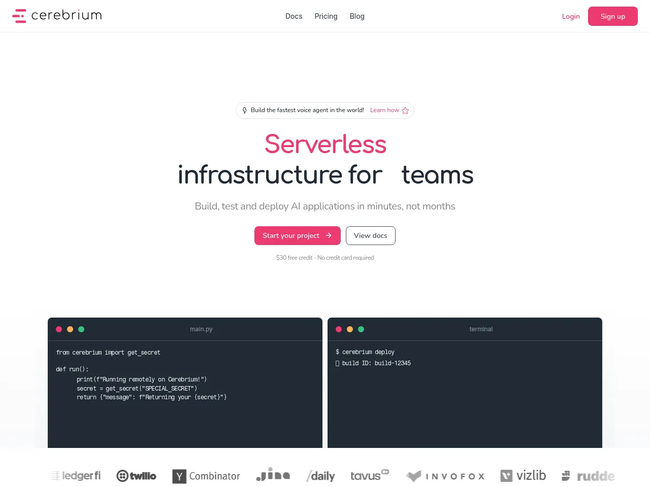Viewport: 650px width, 487px height.
Task: Open the Blog navigation link
Action: click(357, 16)
